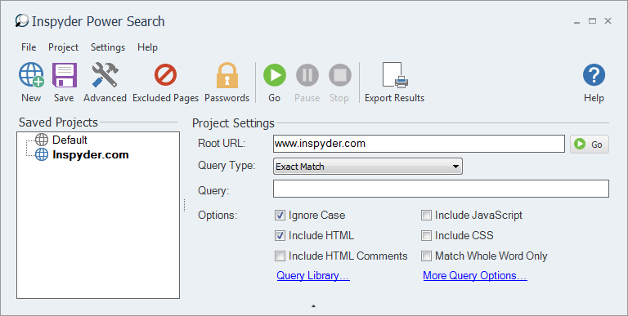
Task: Click the greyed Pause toolbar icon
Action: 307,82
